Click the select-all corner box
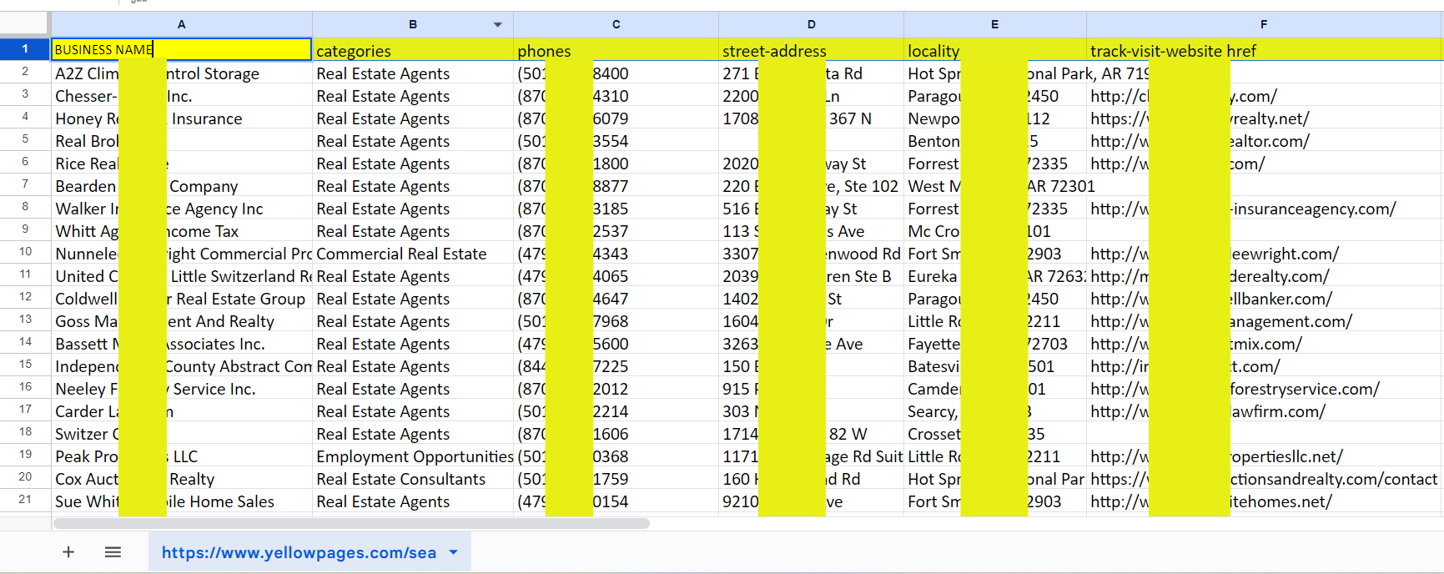 tap(25, 25)
